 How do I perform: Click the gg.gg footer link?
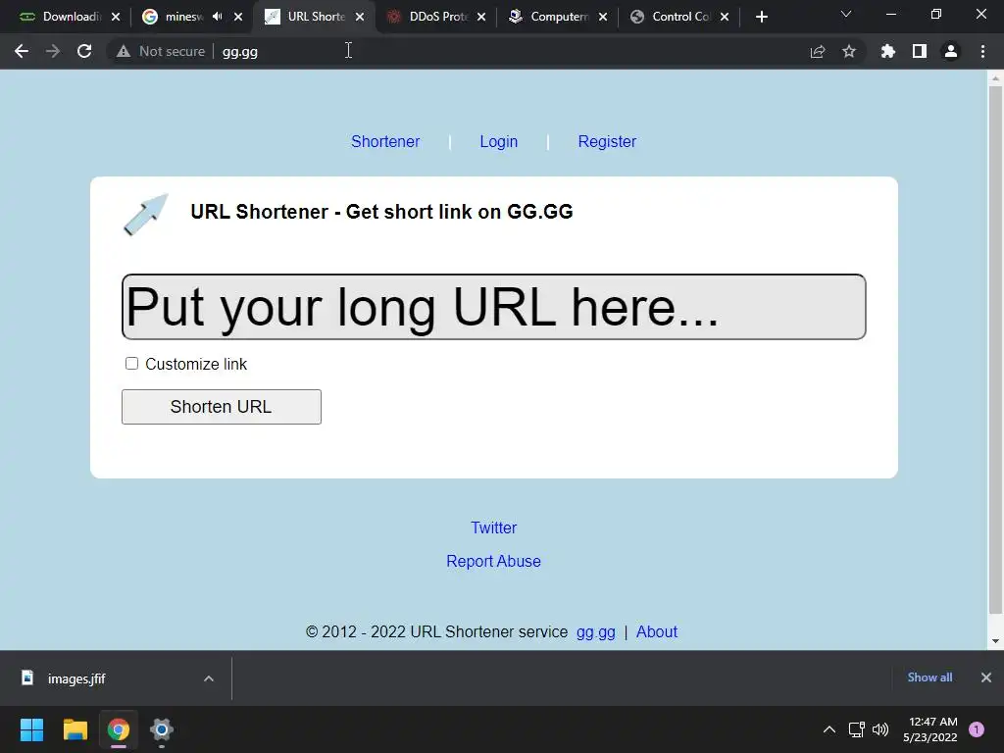coord(595,632)
